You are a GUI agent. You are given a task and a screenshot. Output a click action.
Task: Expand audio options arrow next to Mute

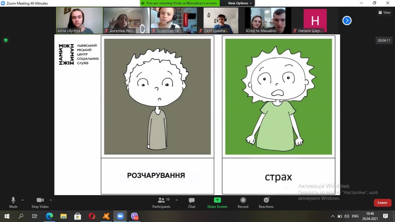pyautogui.click(x=23, y=200)
